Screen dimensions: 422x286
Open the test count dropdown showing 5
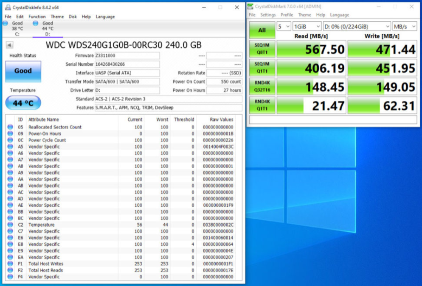(x=284, y=26)
